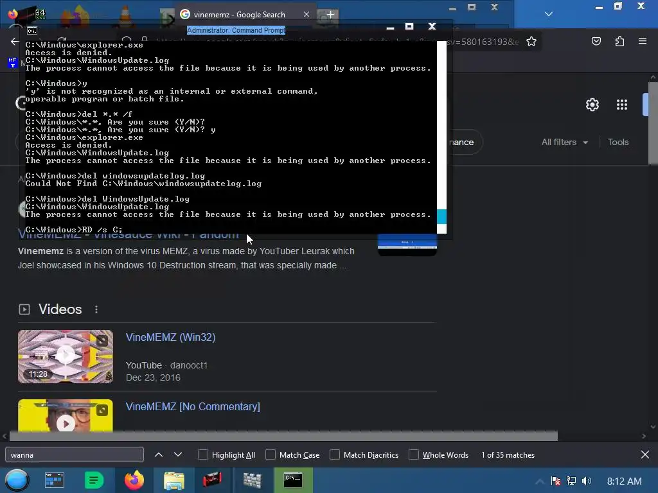This screenshot has height=493, width=658.
Task: Enable the Whole Words checkbox
Action: (x=414, y=454)
